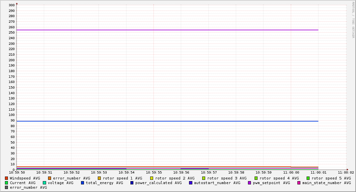Click the 11:00:00 time axis label
Viewport: 356px width, 192px height.
pos(291,172)
